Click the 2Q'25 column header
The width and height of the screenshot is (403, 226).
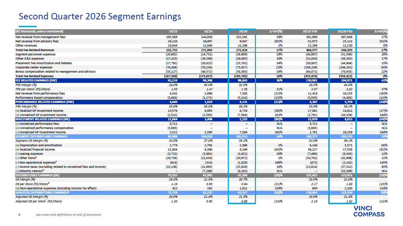[x=173, y=31]
